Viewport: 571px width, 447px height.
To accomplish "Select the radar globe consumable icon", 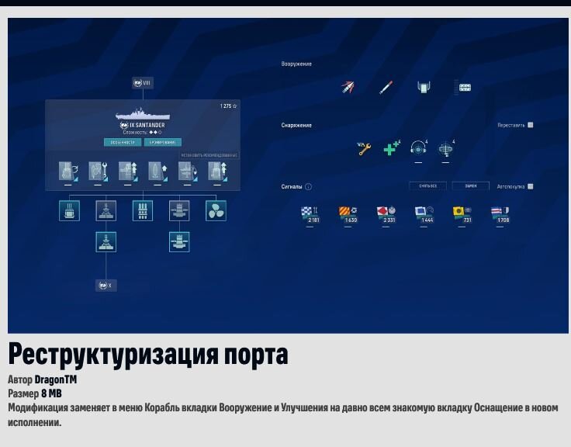I will (445, 148).
